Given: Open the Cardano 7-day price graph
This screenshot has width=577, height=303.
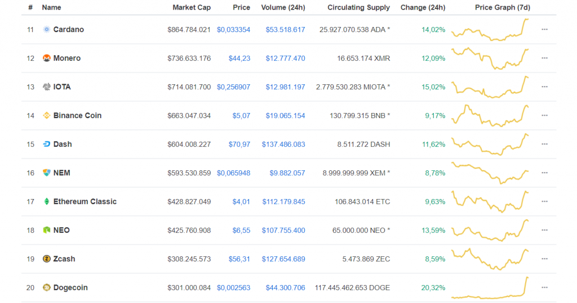Looking at the screenshot, I should [x=490, y=29].
